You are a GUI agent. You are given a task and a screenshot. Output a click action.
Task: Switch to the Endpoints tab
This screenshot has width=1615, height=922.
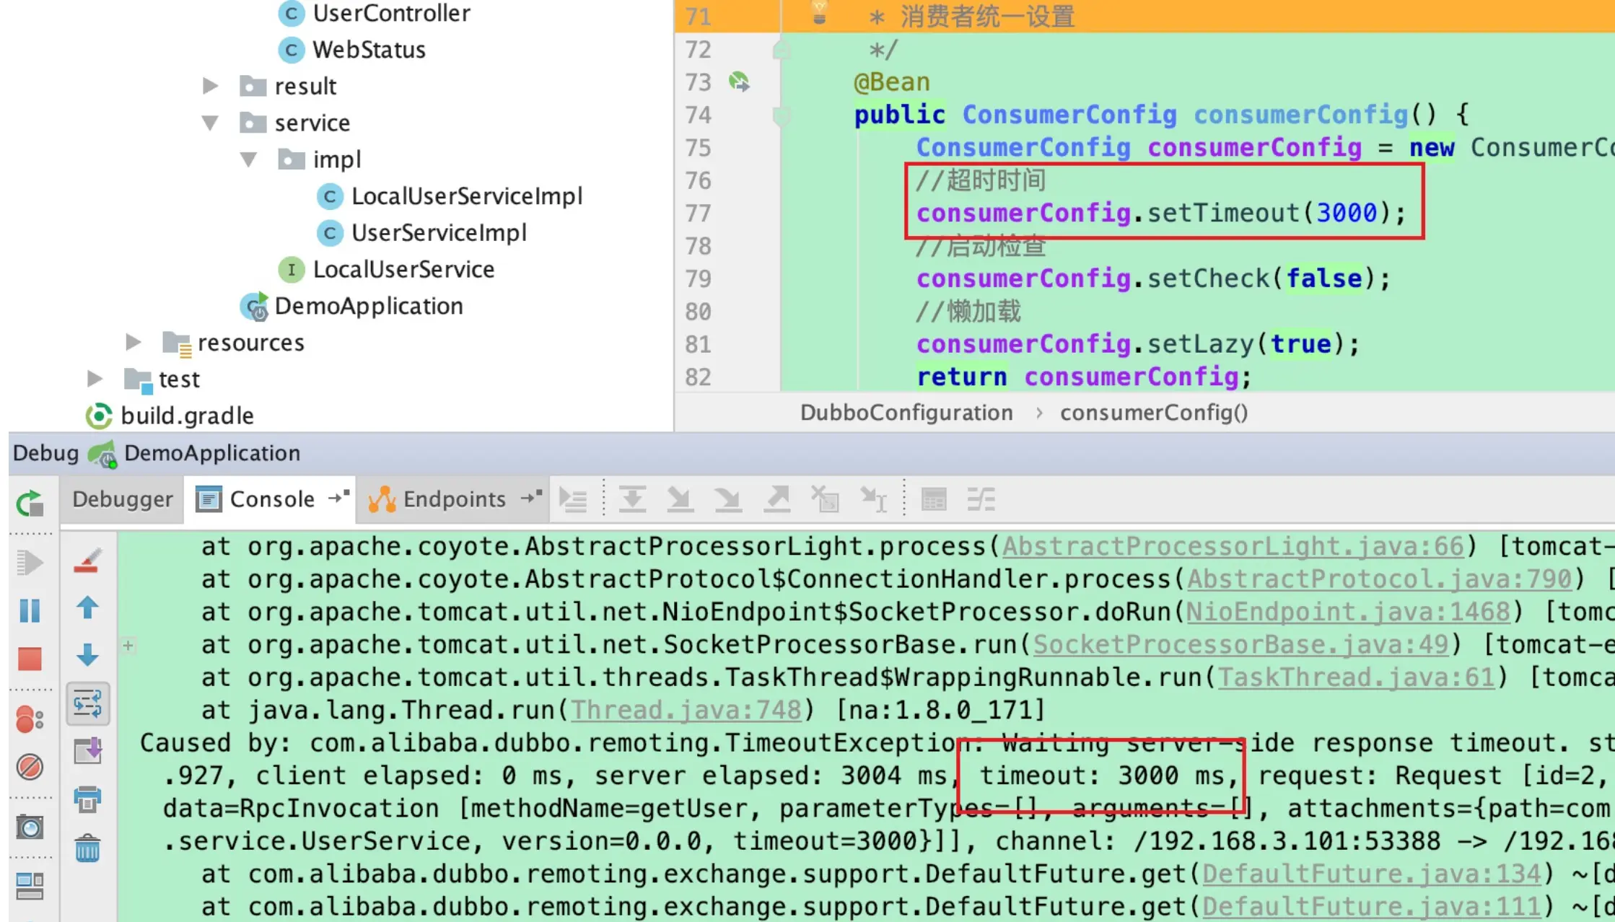tap(453, 499)
